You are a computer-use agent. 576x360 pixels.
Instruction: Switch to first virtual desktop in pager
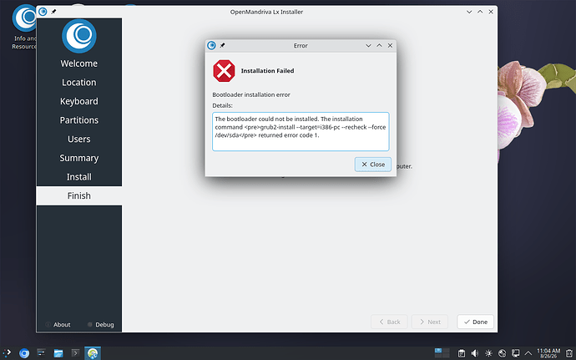pos(438,351)
